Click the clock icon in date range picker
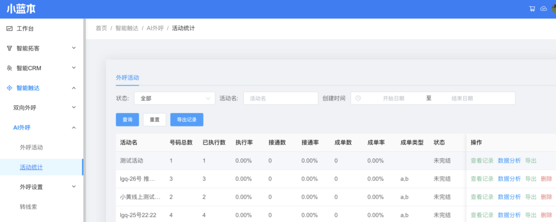The height and width of the screenshot is (222, 556). click(x=358, y=98)
